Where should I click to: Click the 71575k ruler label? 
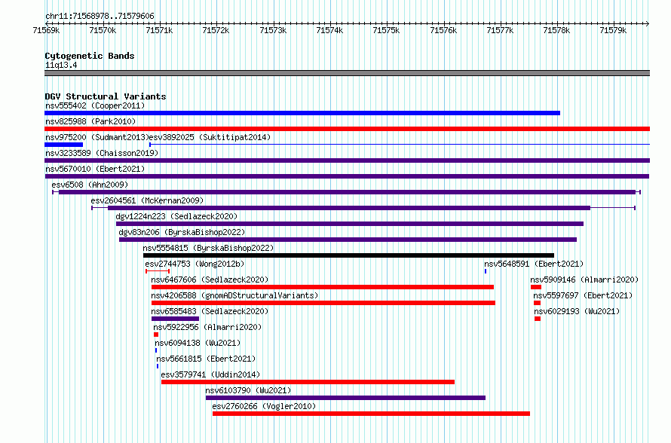click(x=387, y=30)
